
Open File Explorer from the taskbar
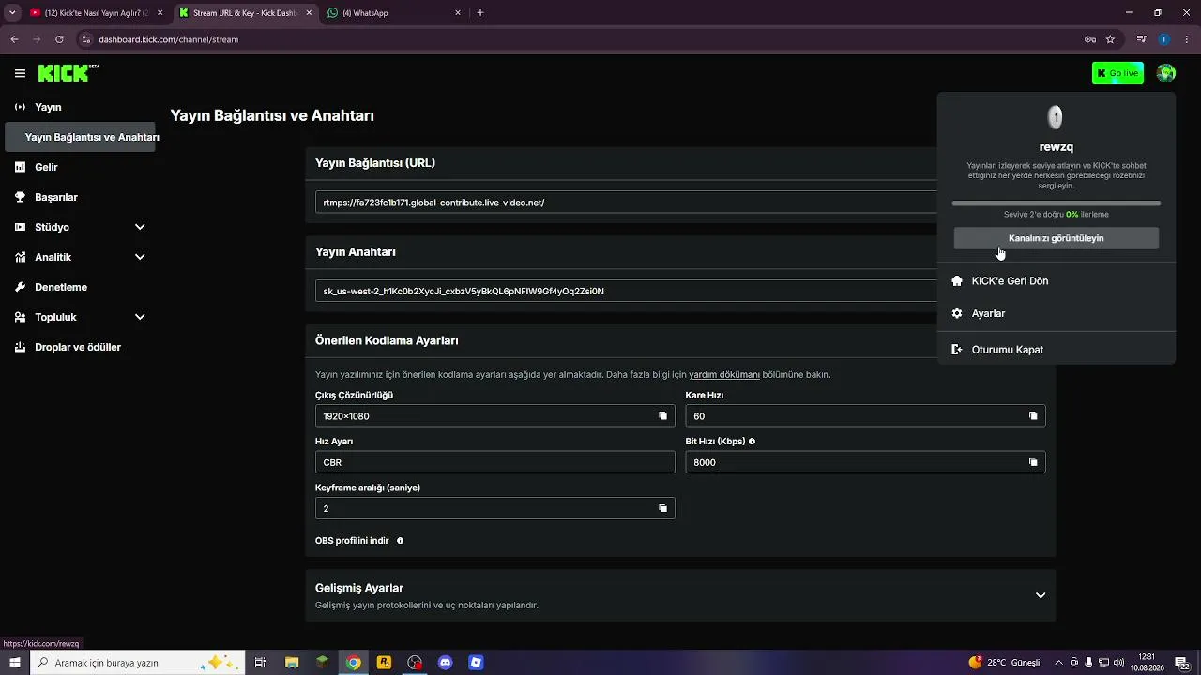(x=292, y=663)
